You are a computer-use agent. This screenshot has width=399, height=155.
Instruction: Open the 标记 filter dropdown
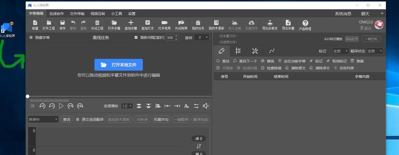pyautogui.click(x=340, y=51)
